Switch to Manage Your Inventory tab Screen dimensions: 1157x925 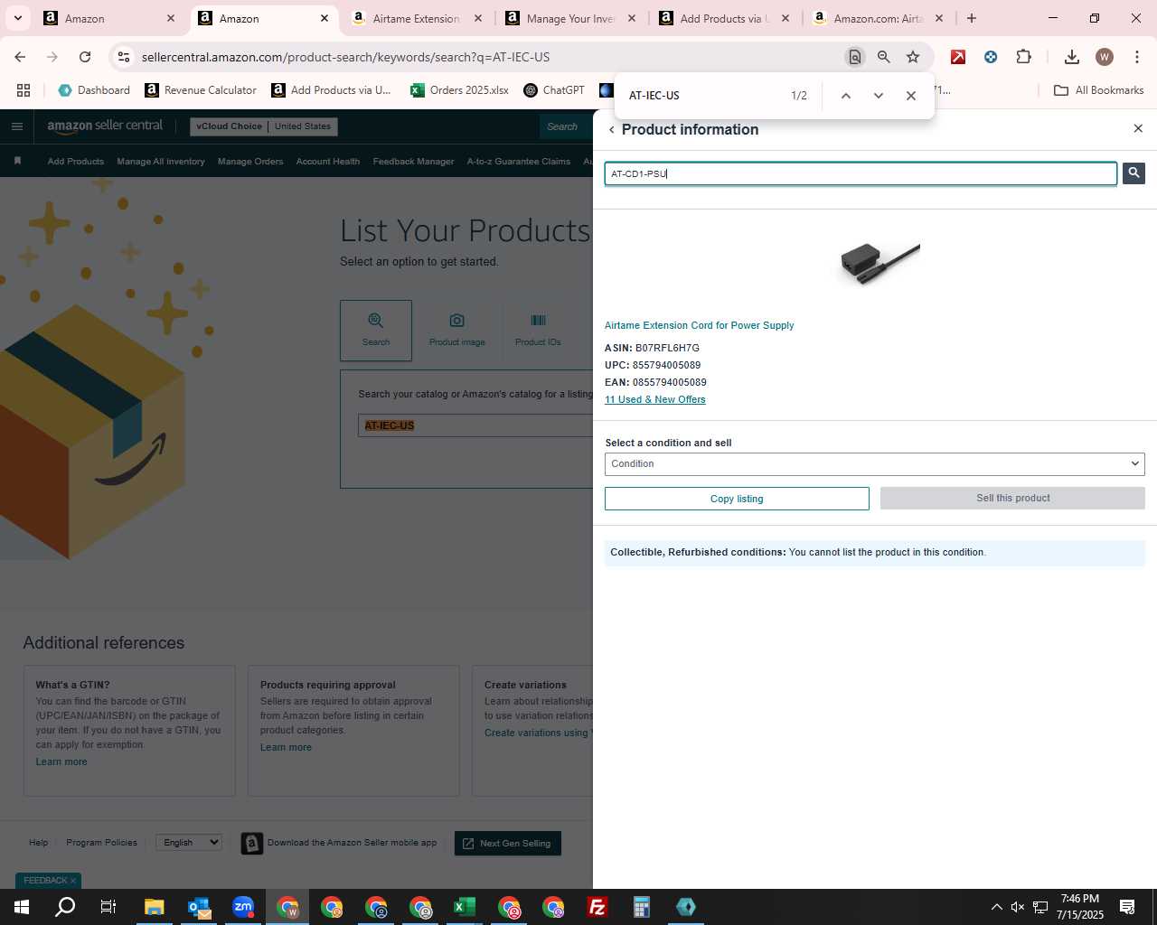(x=571, y=18)
